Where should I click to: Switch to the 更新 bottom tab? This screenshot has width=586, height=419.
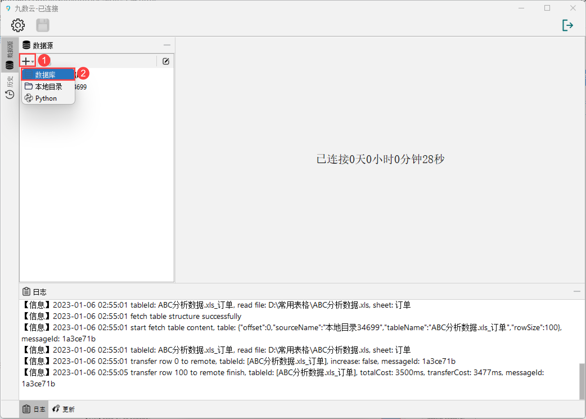click(x=64, y=409)
